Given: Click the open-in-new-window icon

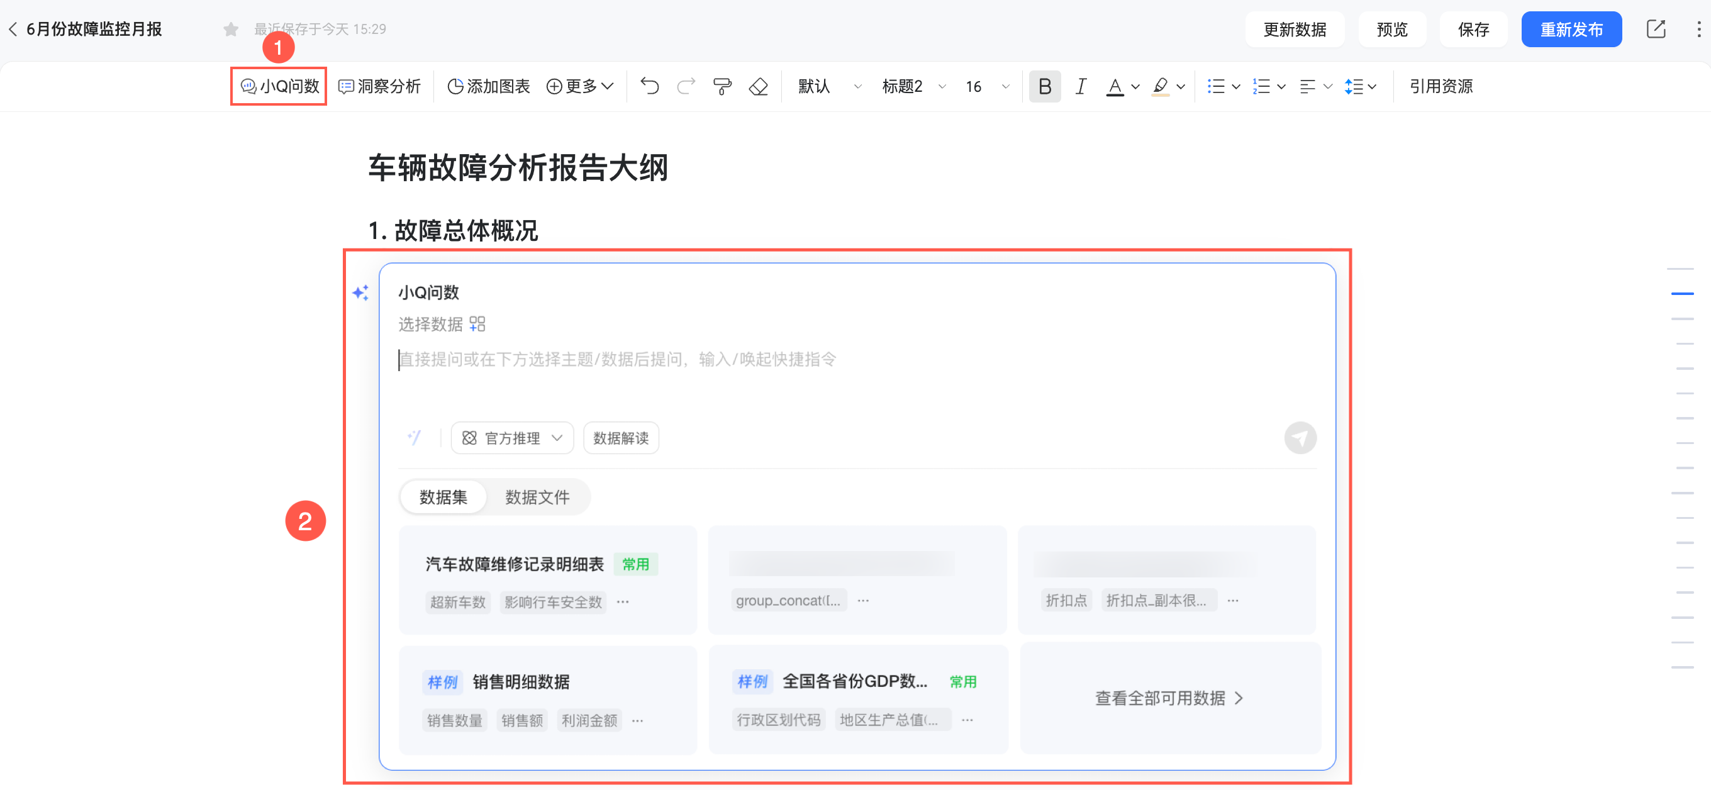Looking at the screenshot, I should pos(1655,29).
